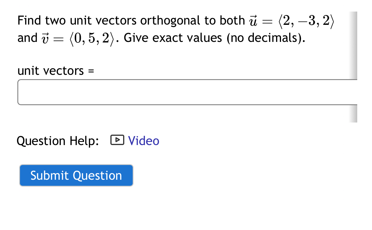Click 'Find two unit vectors' heading text

click(x=77, y=21)
